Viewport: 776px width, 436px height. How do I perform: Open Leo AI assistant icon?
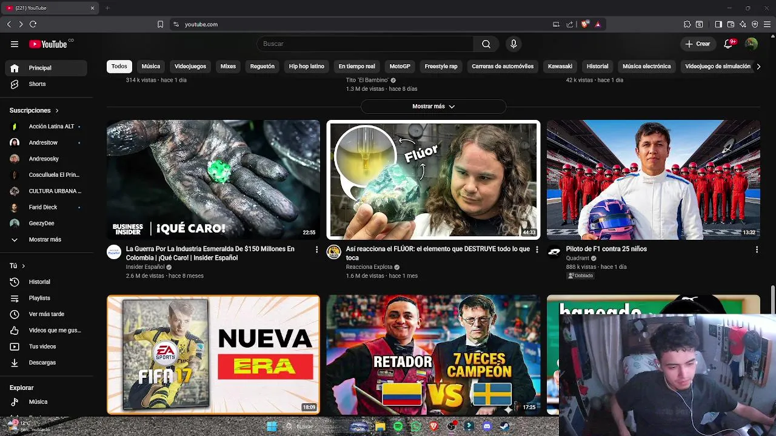point(743,24)
